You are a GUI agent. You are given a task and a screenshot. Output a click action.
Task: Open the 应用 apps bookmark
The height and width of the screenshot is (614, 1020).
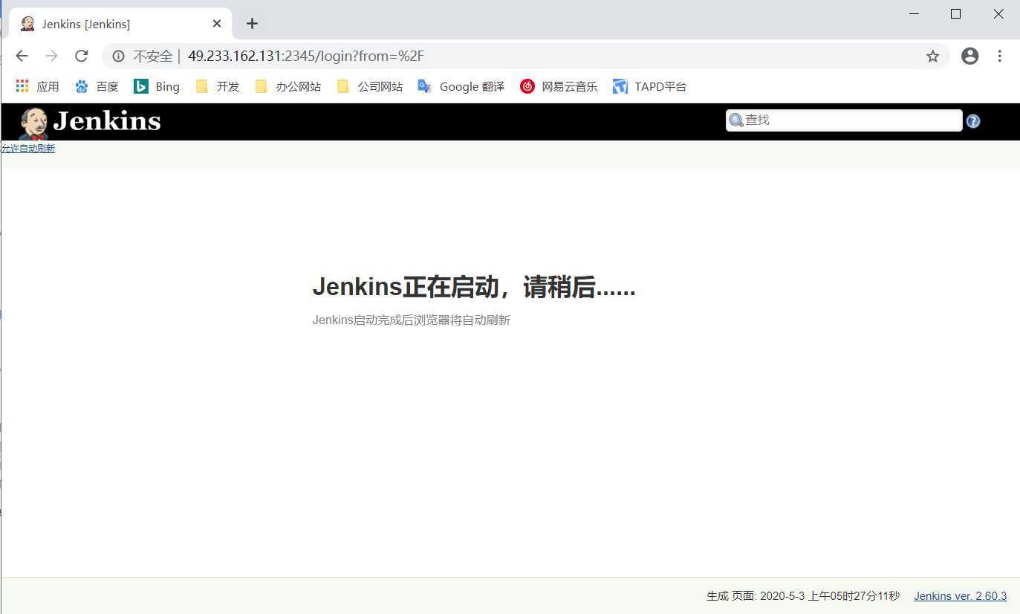click(x=37, y=87)
